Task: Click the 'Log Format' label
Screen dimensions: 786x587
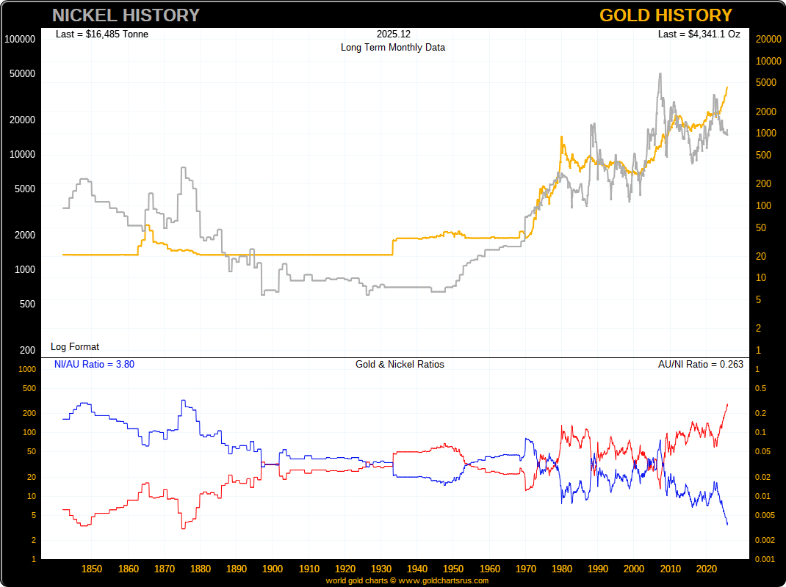Action: click(75, 346)
